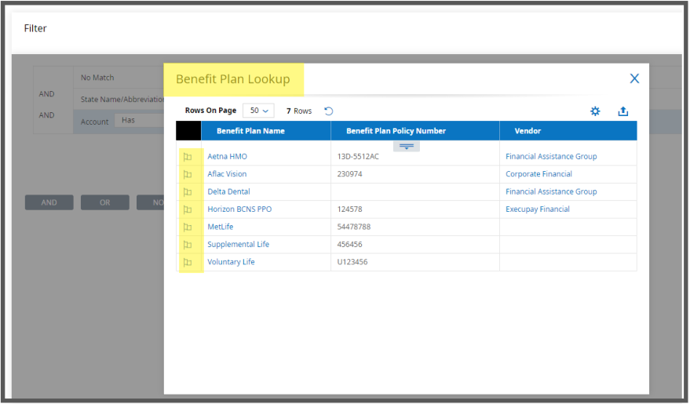Select the flag icon for Aflac Vision
Screen dimensions: 690x404
pyautogui.click(x=188, y=174)
